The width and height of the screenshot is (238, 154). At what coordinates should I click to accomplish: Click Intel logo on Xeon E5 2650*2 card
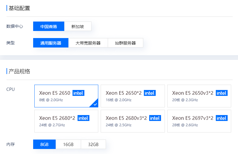tap(150, 93)
